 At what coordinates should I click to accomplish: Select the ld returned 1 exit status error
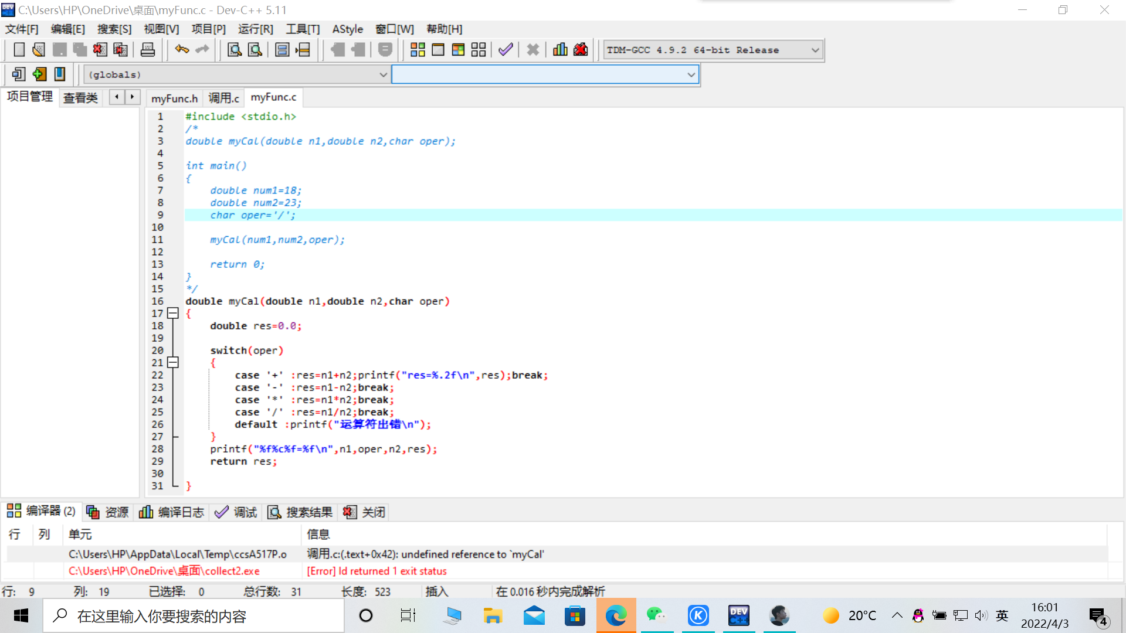coord(557,571)
